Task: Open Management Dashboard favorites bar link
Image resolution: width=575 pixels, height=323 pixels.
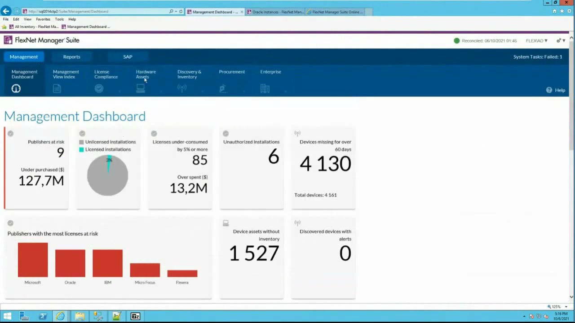Action: [86, 27]
